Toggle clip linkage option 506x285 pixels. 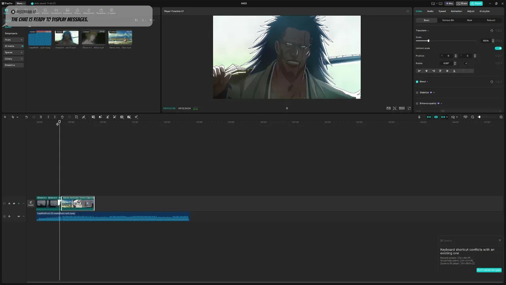pyautogui.click(x=443, y=117)
